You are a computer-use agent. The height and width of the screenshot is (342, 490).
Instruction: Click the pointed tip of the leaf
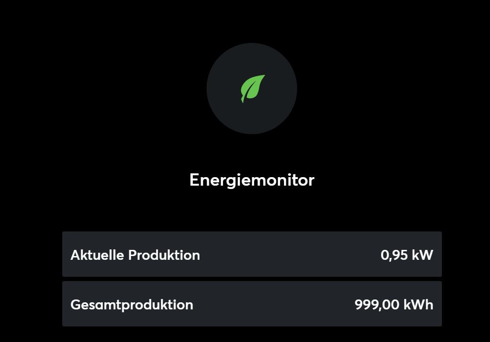[x=263, y=76]
